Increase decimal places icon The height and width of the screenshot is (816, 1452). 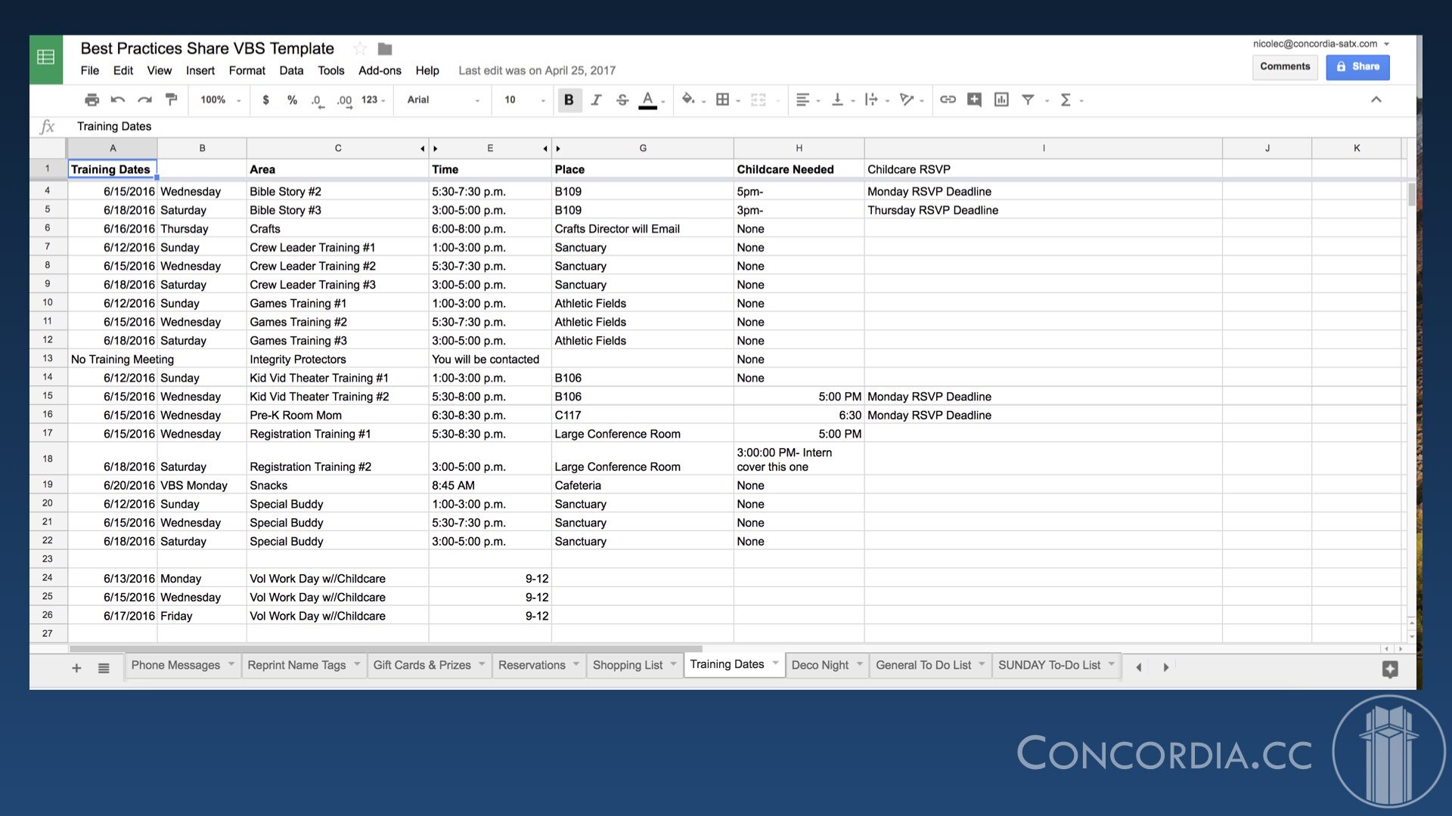[x=345, y=100]
